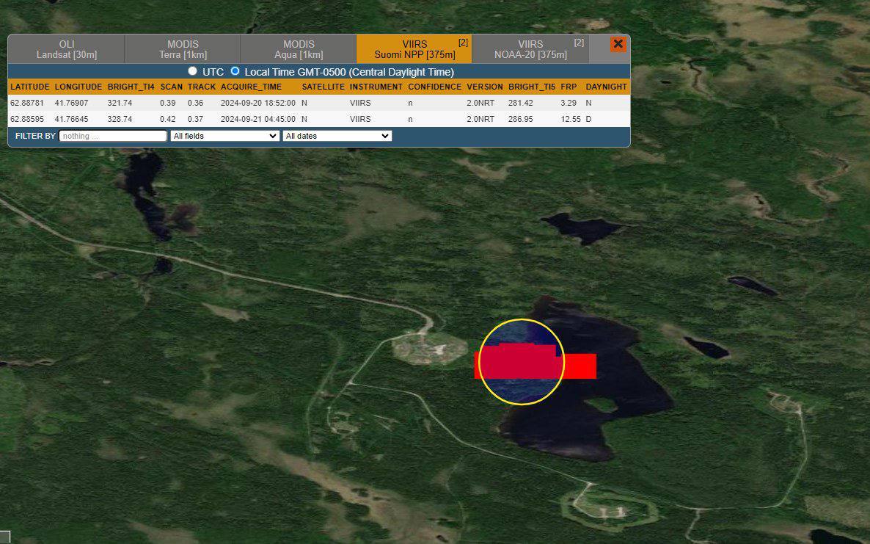Click the VIIRS Suomi NPP tab
870x544 pixels.
tap(414, 49)
